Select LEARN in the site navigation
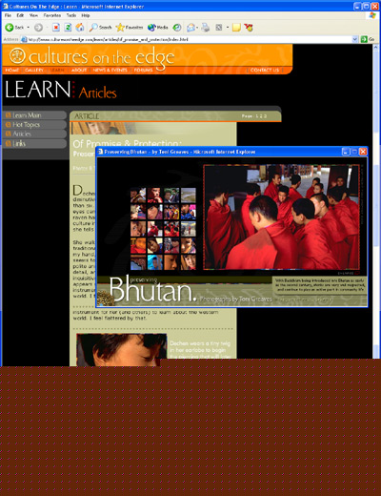Viewport: 381px width, 496px height. [57, 70]
